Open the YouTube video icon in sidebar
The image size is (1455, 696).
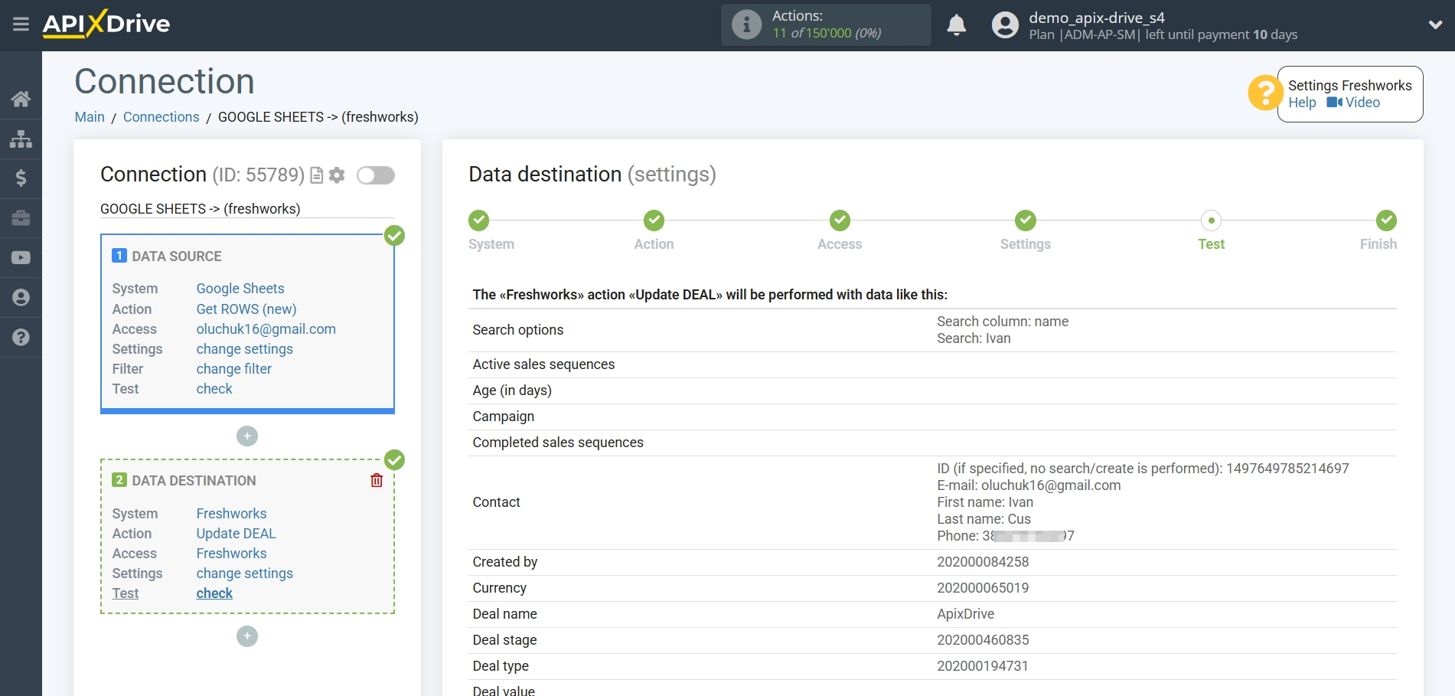21,258
